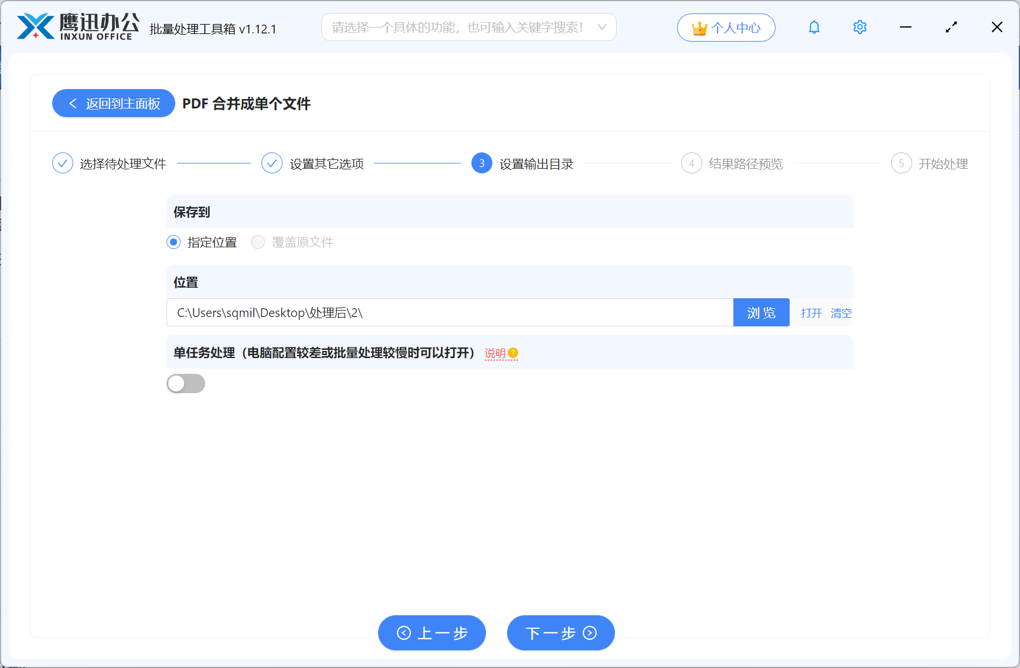Click the orange help question mark icon
This screenshot has height=668, width=1020.
513,353
